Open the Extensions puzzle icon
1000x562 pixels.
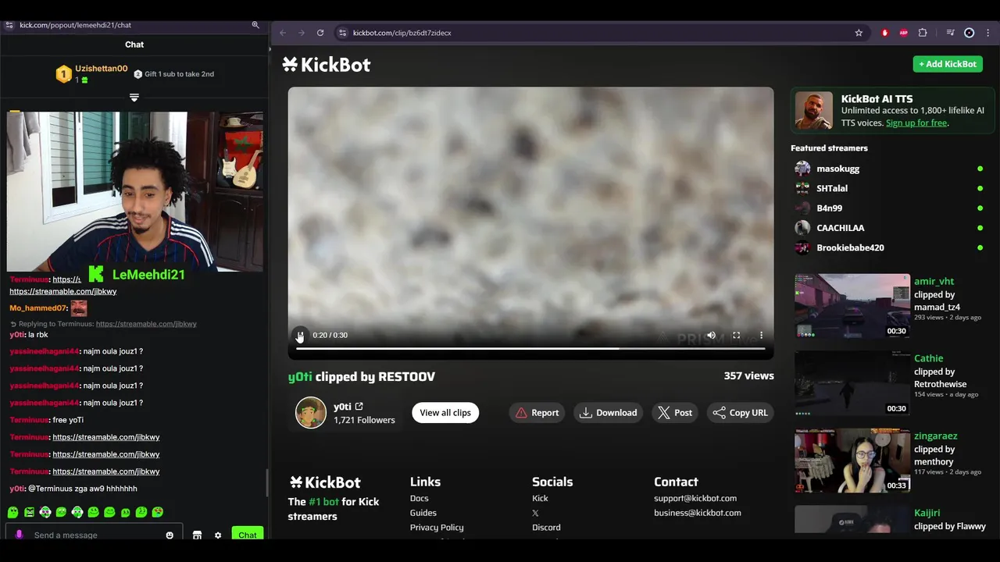[923, 33]
